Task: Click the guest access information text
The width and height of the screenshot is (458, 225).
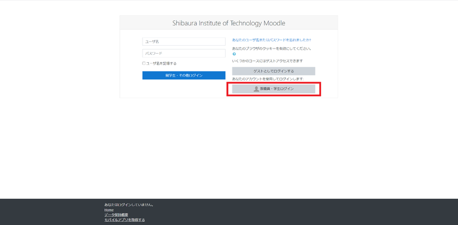Action: [x=267, y=61]
